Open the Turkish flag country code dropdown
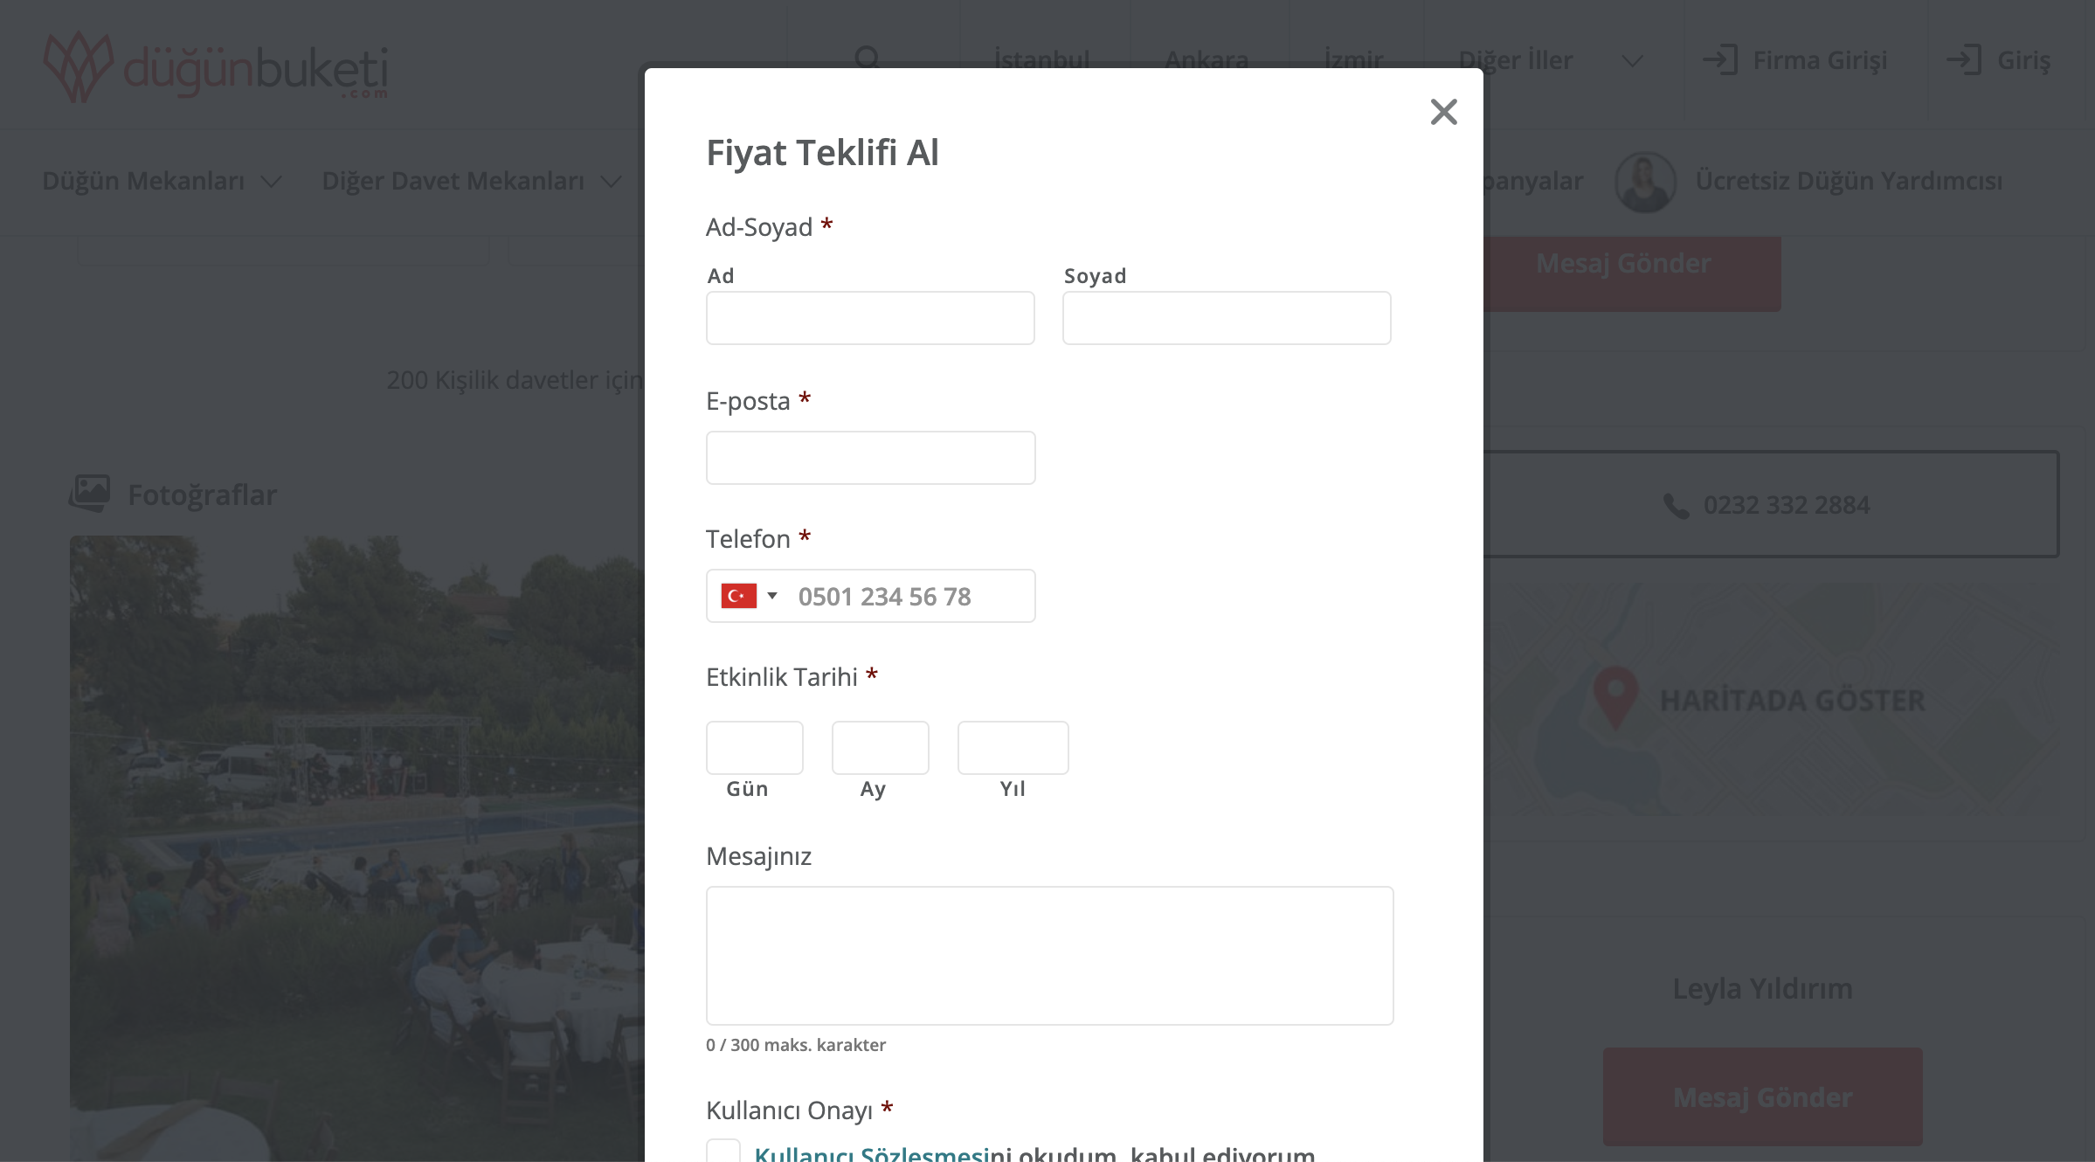2095x1162 pixels. coord(750,596)
